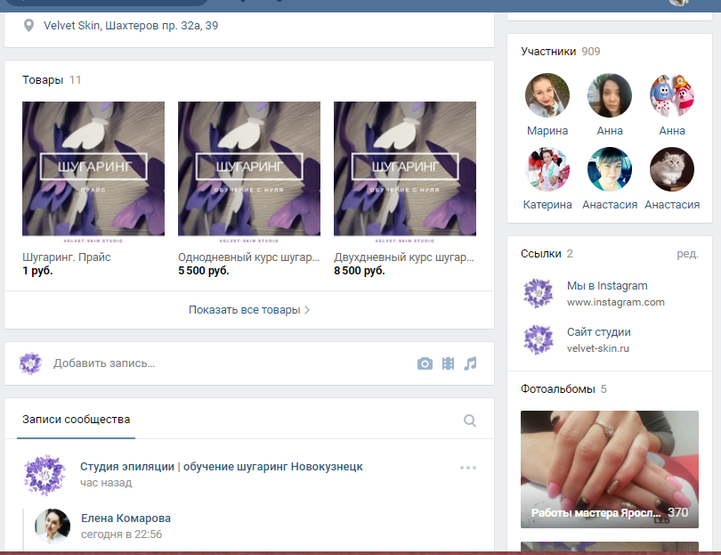Click the www.instagram.com URL text
Image resolution: width=721 pixels, height=555 pixels.
(x=615, y=302)
